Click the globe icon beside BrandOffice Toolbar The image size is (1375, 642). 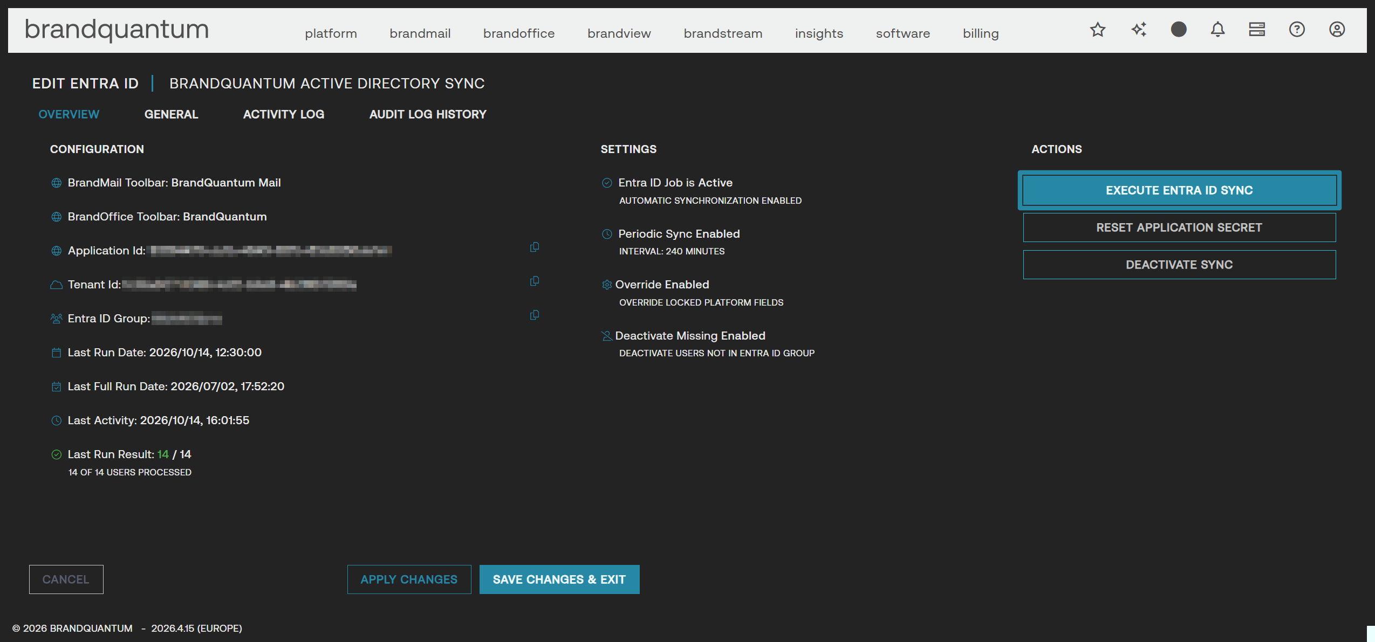pos(56,217)
